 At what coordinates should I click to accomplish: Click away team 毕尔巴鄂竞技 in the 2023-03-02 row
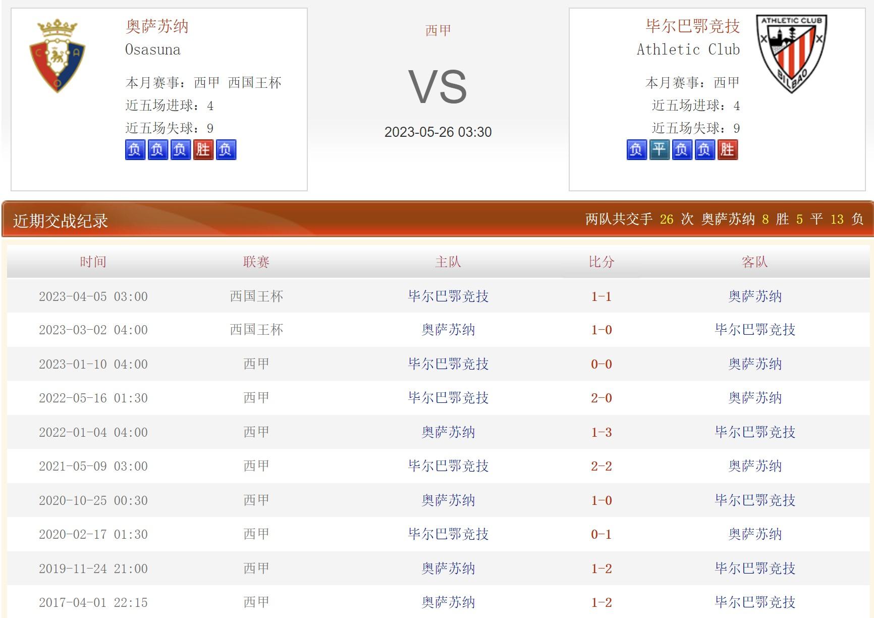click(x=755, y=330)
